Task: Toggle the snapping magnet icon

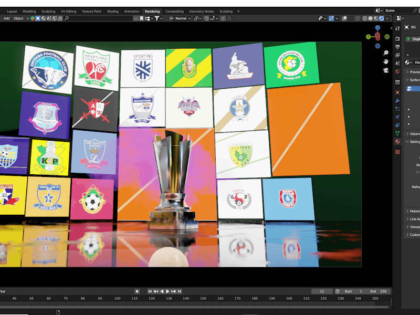Action: click(206, 18)
